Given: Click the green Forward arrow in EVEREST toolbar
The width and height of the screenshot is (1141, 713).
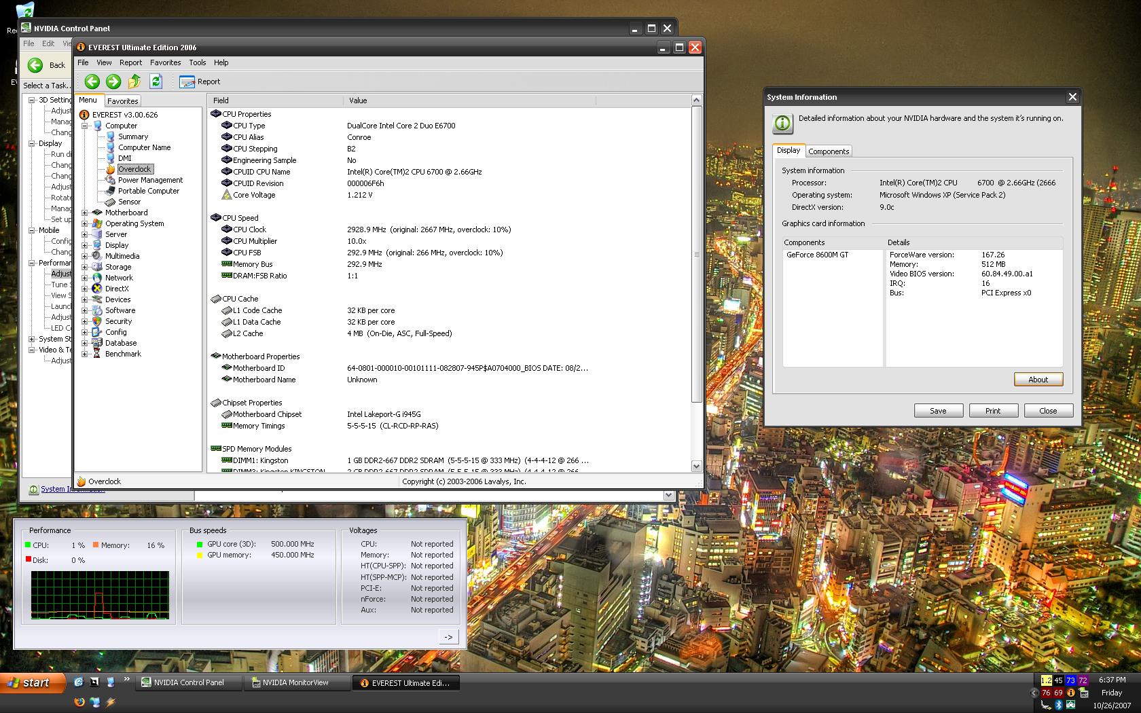Looking at the screenshot, I should click(113, 81).
